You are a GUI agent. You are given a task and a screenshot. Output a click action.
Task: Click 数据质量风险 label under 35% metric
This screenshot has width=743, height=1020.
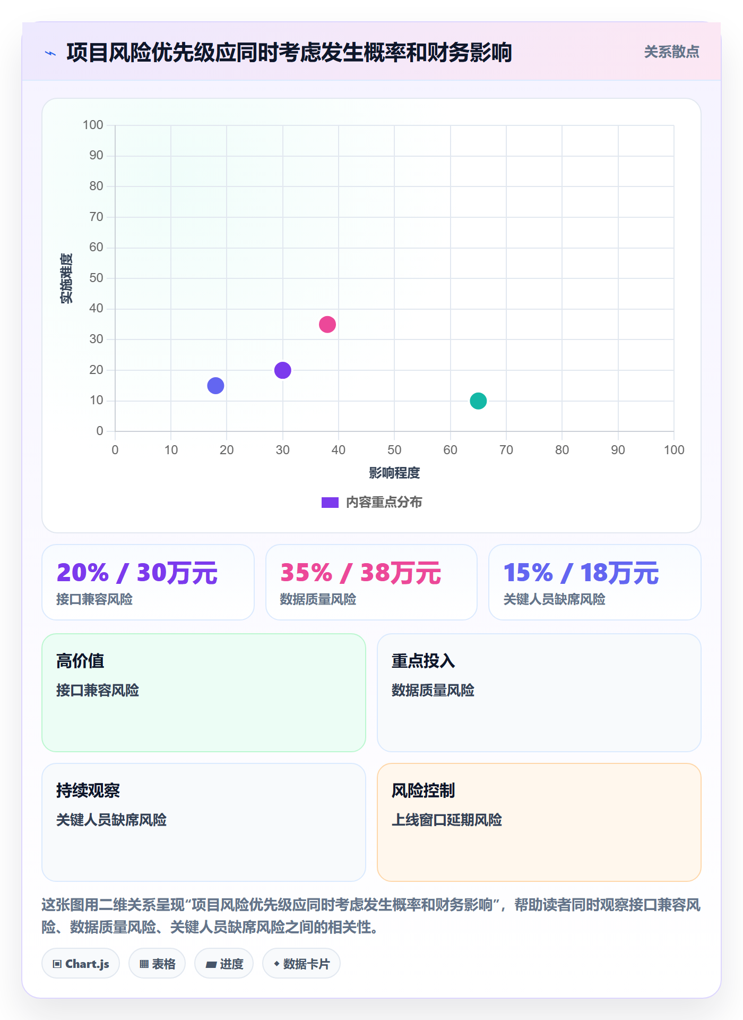pyautogui.click(x=318, y=599)
